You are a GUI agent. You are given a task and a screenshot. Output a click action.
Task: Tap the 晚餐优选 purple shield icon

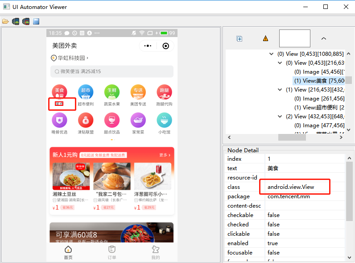tap(59, 120)
